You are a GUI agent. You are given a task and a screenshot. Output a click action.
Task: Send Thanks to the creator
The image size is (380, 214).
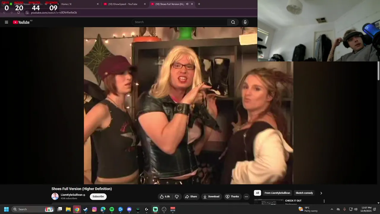tap(232, 196)
